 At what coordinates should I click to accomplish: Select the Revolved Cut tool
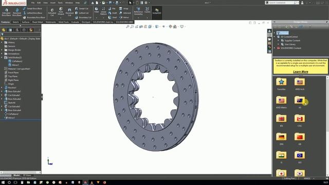point(69,12)
